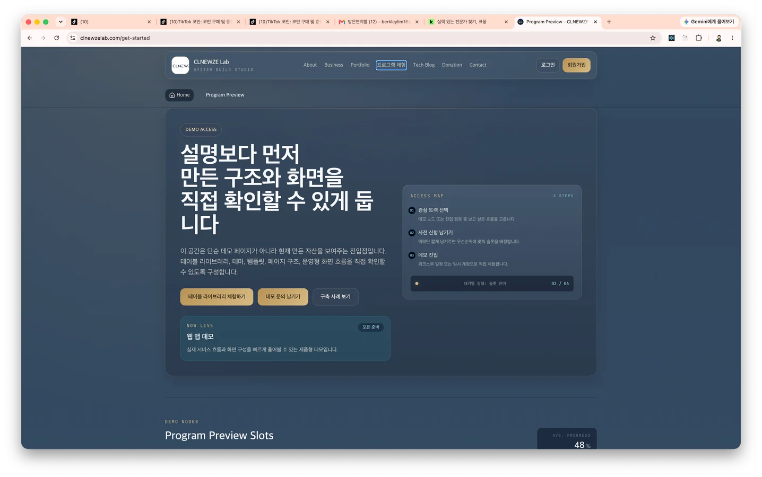This screenshot has height=477, width=762.
Task: Open the React developer tools extension icon
Action: coord(671,38)
